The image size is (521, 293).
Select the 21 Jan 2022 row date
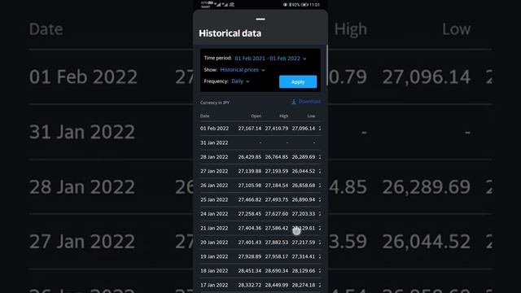tap(214, 228)
